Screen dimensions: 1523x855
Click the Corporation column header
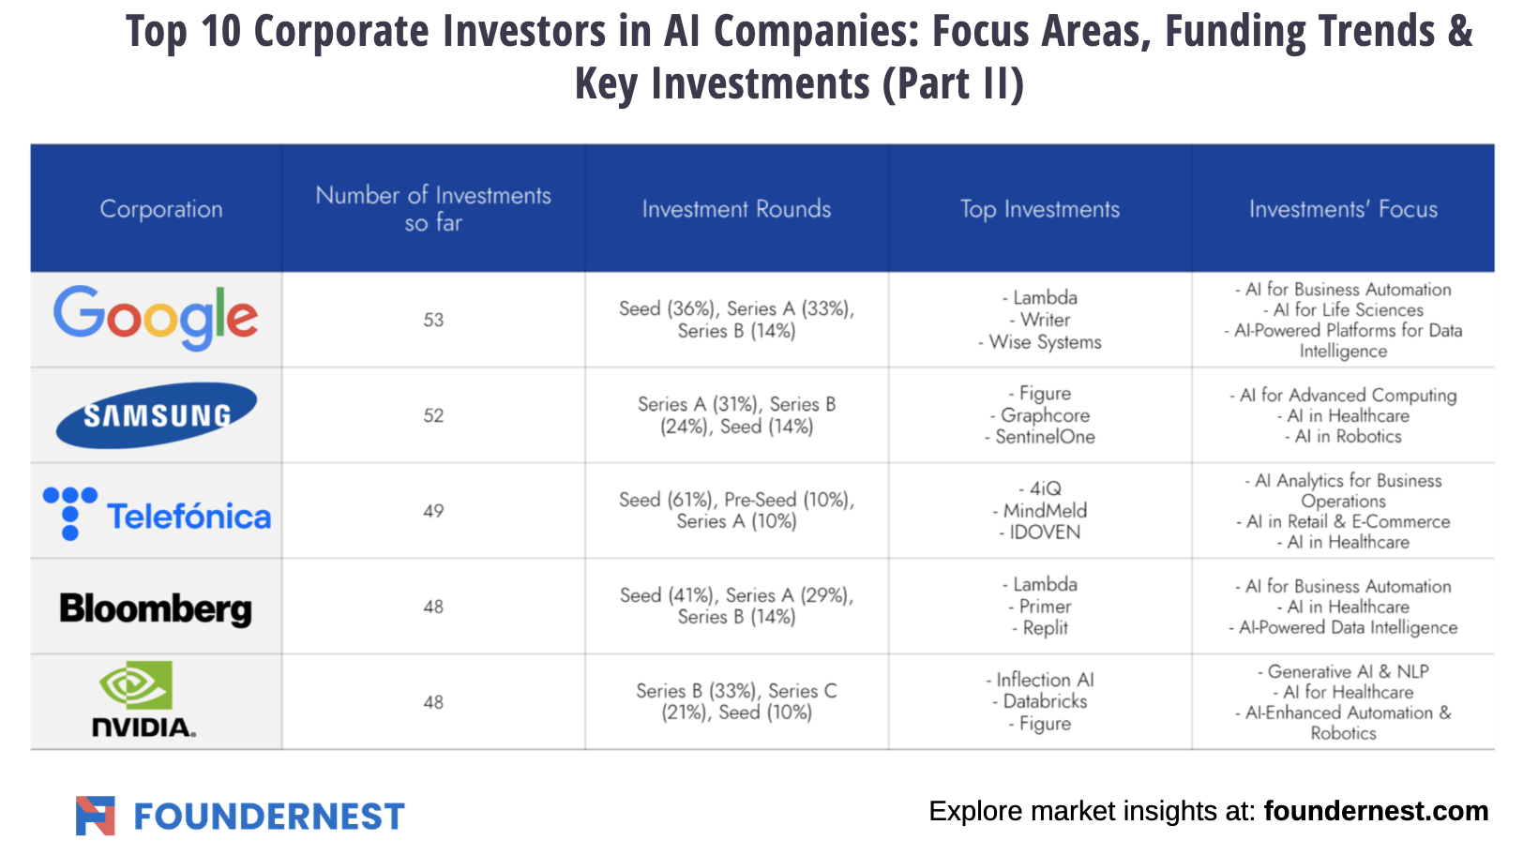[x=161, y=209]
